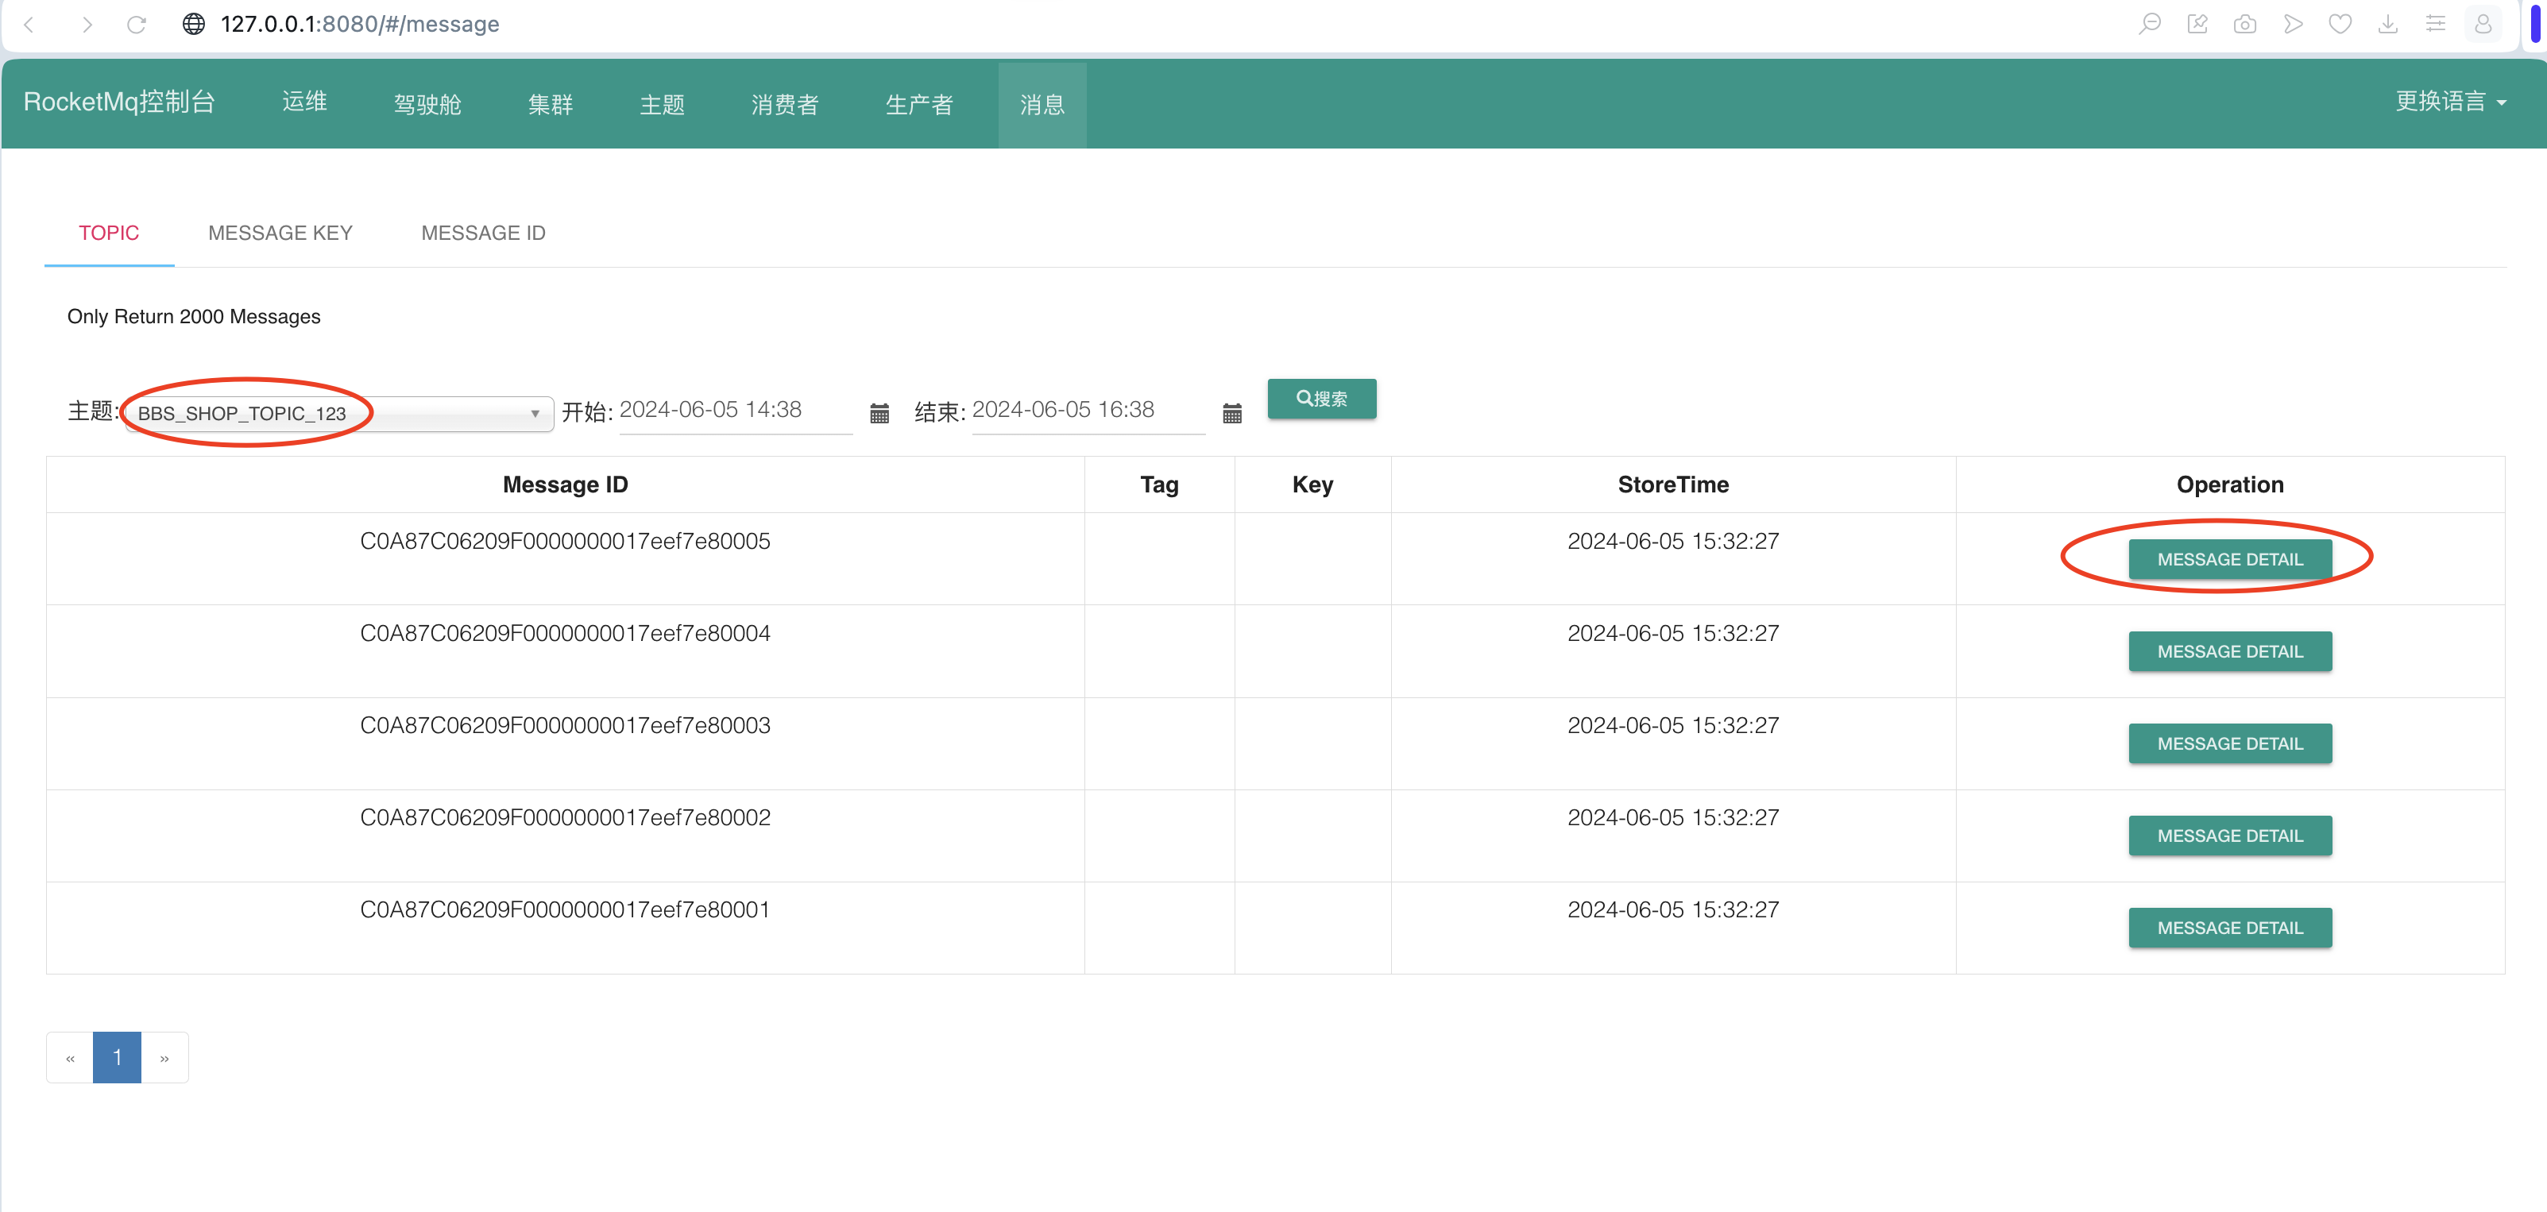Image resolution: width=2547 pixels, height=1212 pixels.
Task: Reload the page with refresh icon
Action: coord(137,24)
